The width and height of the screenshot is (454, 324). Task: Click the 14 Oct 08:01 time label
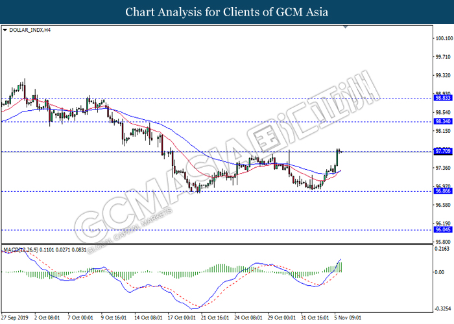pos(149,318)
